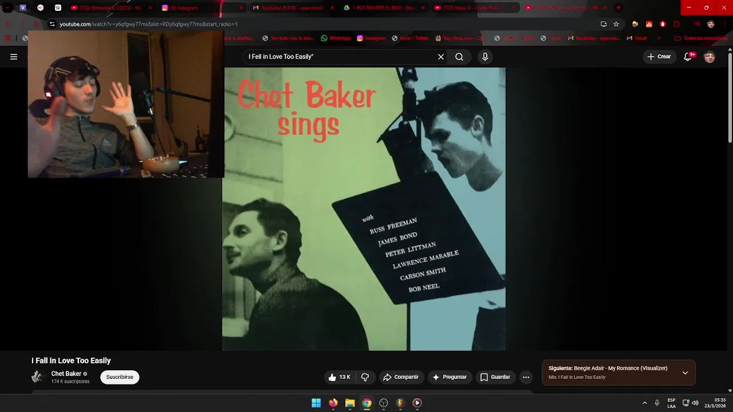Click the search magnifier button
Screen dimensions: 733x412
[x=459, y=57]
